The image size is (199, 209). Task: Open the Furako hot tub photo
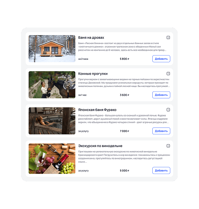click(x=52, y=121)
